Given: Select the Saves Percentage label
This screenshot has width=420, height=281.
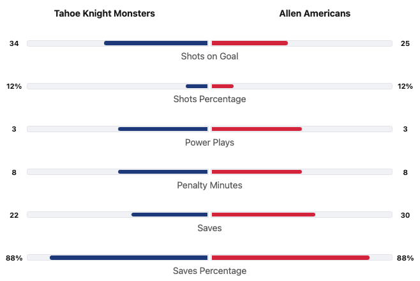Looking at the screenshot, I should (x=209, y=271).
